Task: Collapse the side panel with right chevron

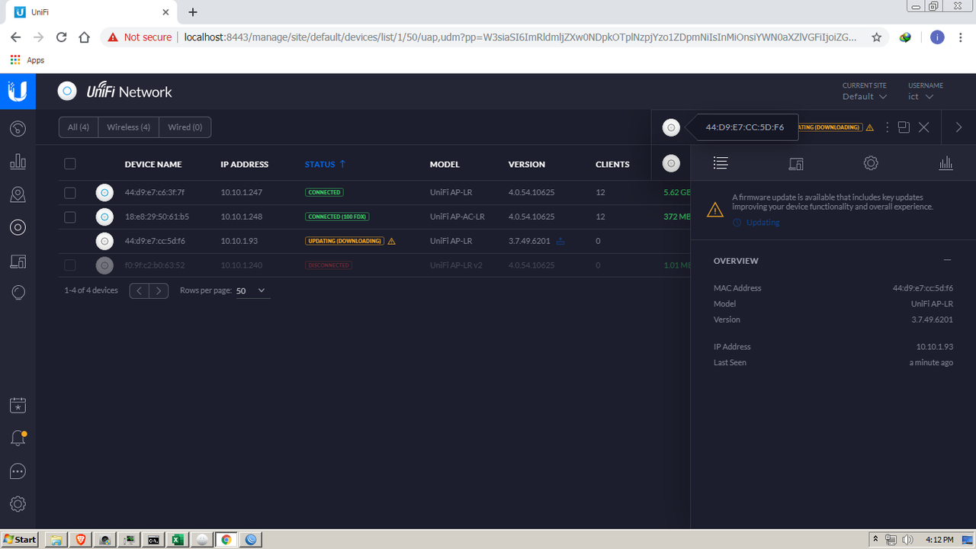Action: (958, 127)
